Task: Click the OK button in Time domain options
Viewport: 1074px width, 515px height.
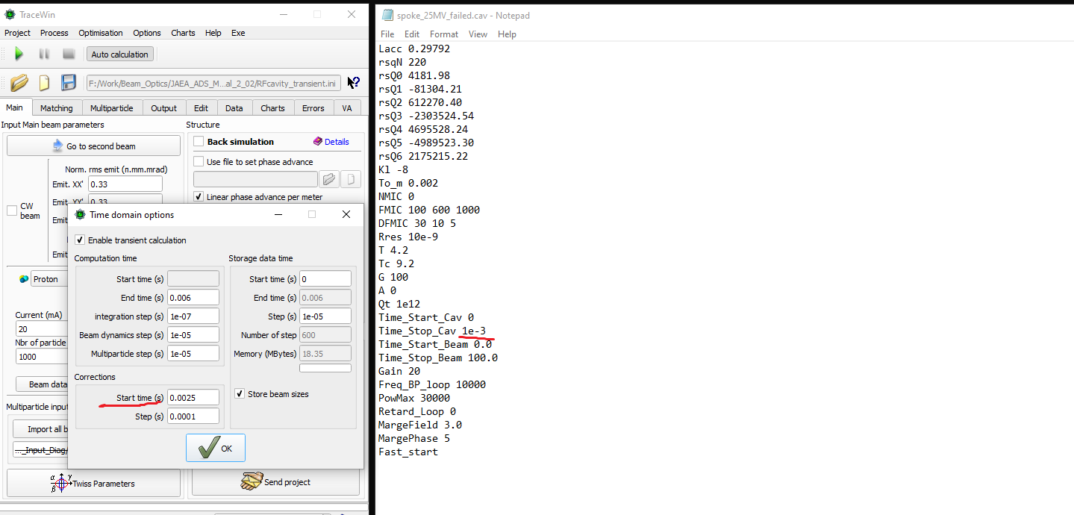Action: (216, 449)
